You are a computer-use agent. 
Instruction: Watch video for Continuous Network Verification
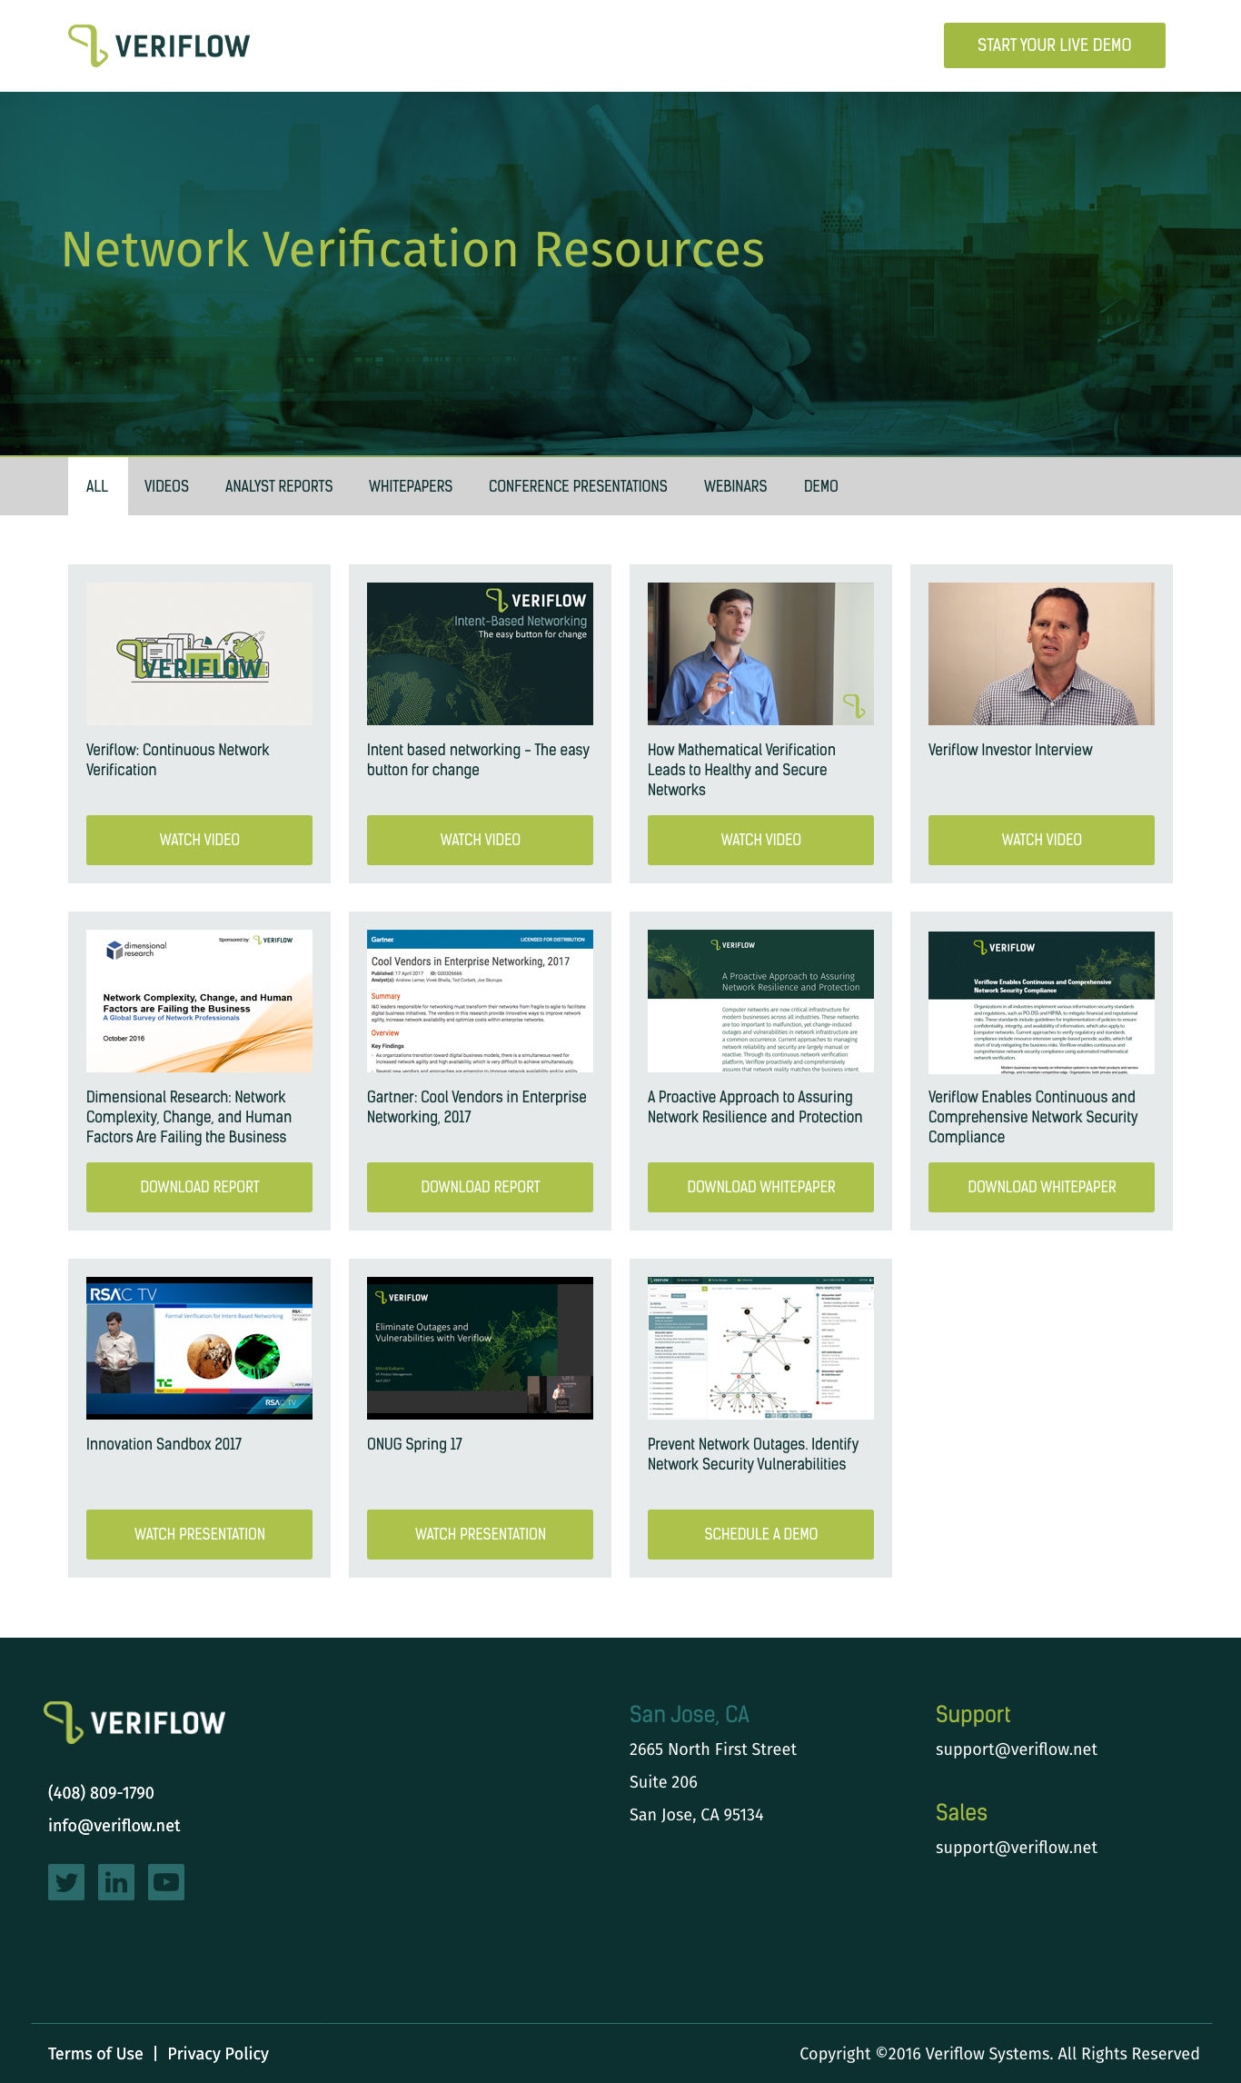[199, 840]
